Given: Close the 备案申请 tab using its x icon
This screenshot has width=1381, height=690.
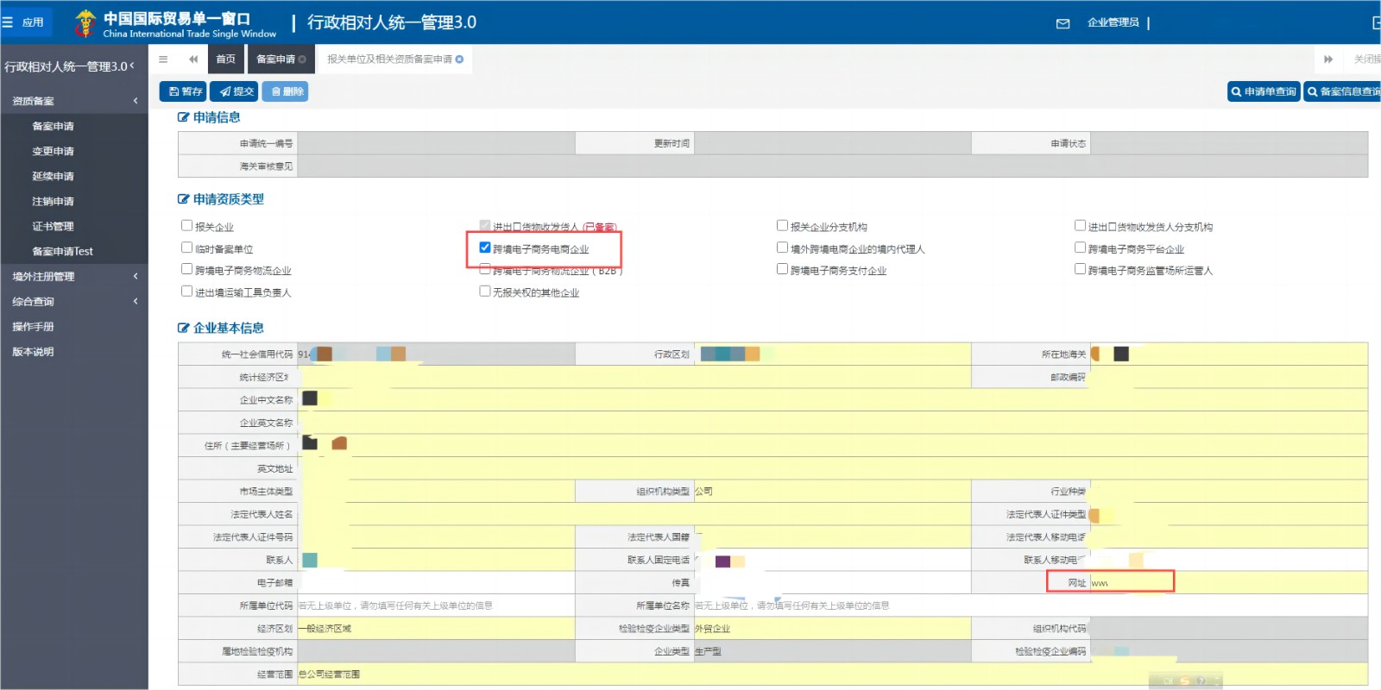Looking at the screenshot, I should tap(302, 60).
